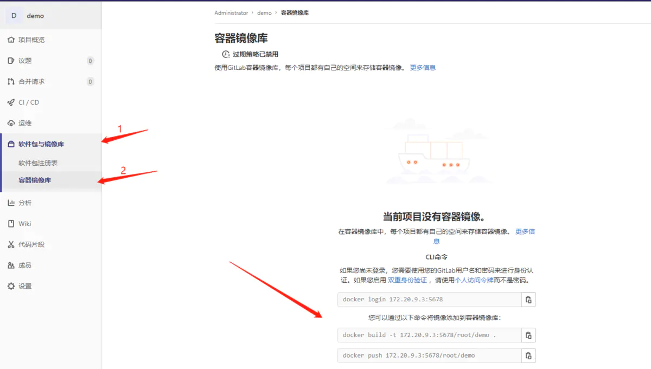Open the demo project name in sidebar

tap(35, 16)
